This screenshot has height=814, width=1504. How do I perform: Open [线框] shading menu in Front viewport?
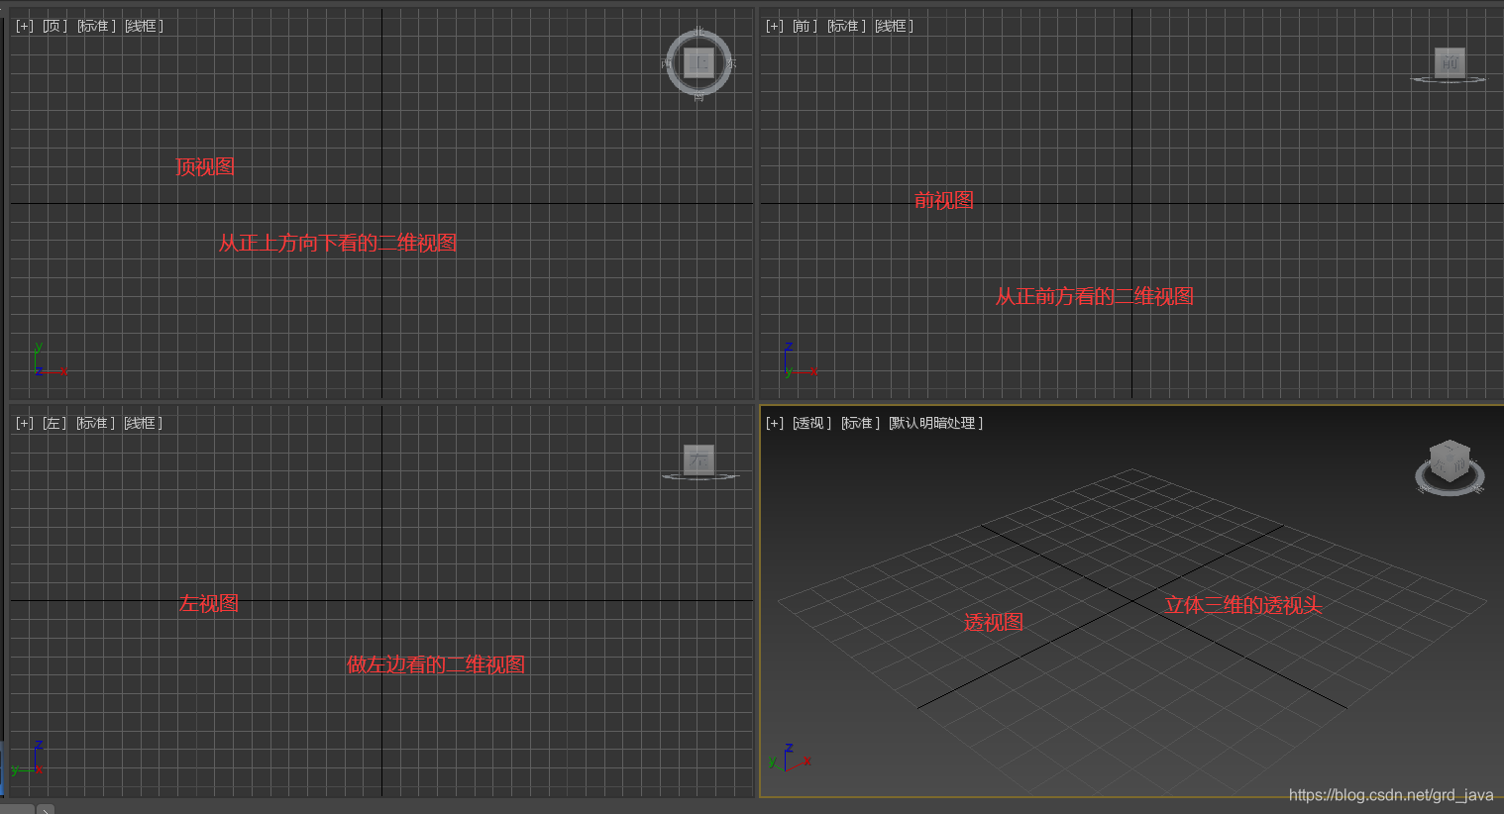(x=894, y=26)
